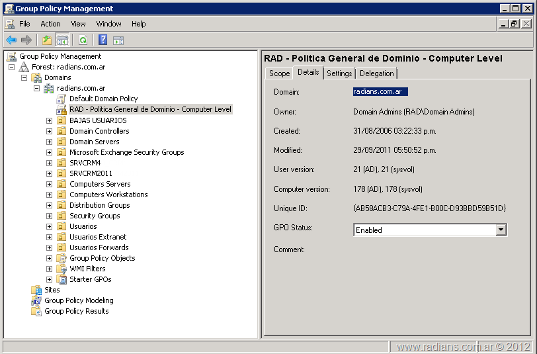
Task: Toggle the Show/Hide Action Pane icon
Action: point(118,40)
